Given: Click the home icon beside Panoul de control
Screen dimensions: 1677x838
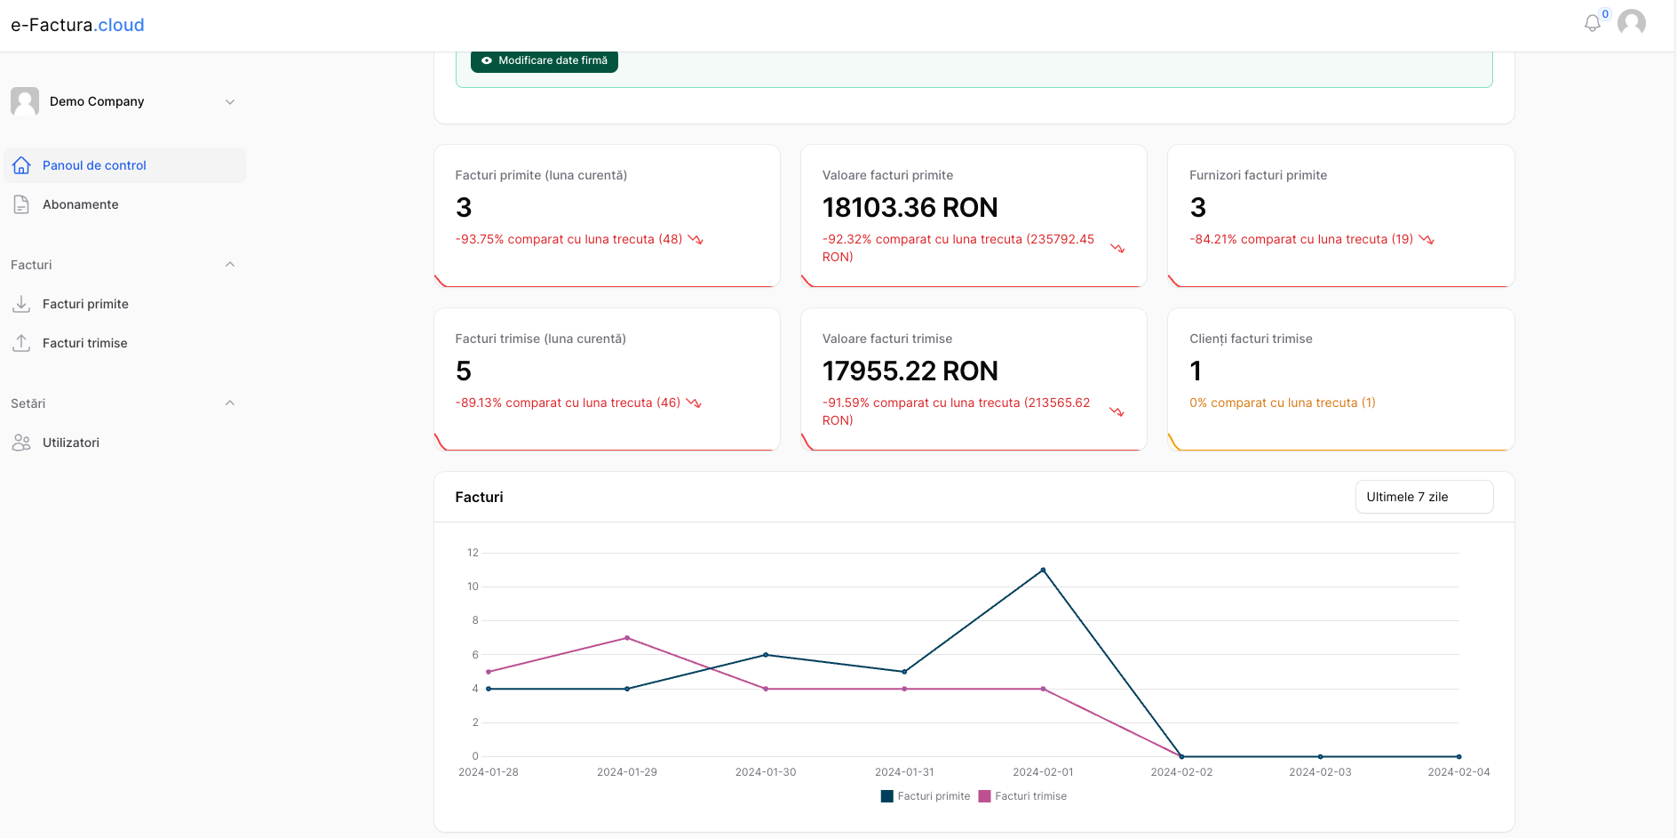Looking at the screenshot, I should [21, 165].
